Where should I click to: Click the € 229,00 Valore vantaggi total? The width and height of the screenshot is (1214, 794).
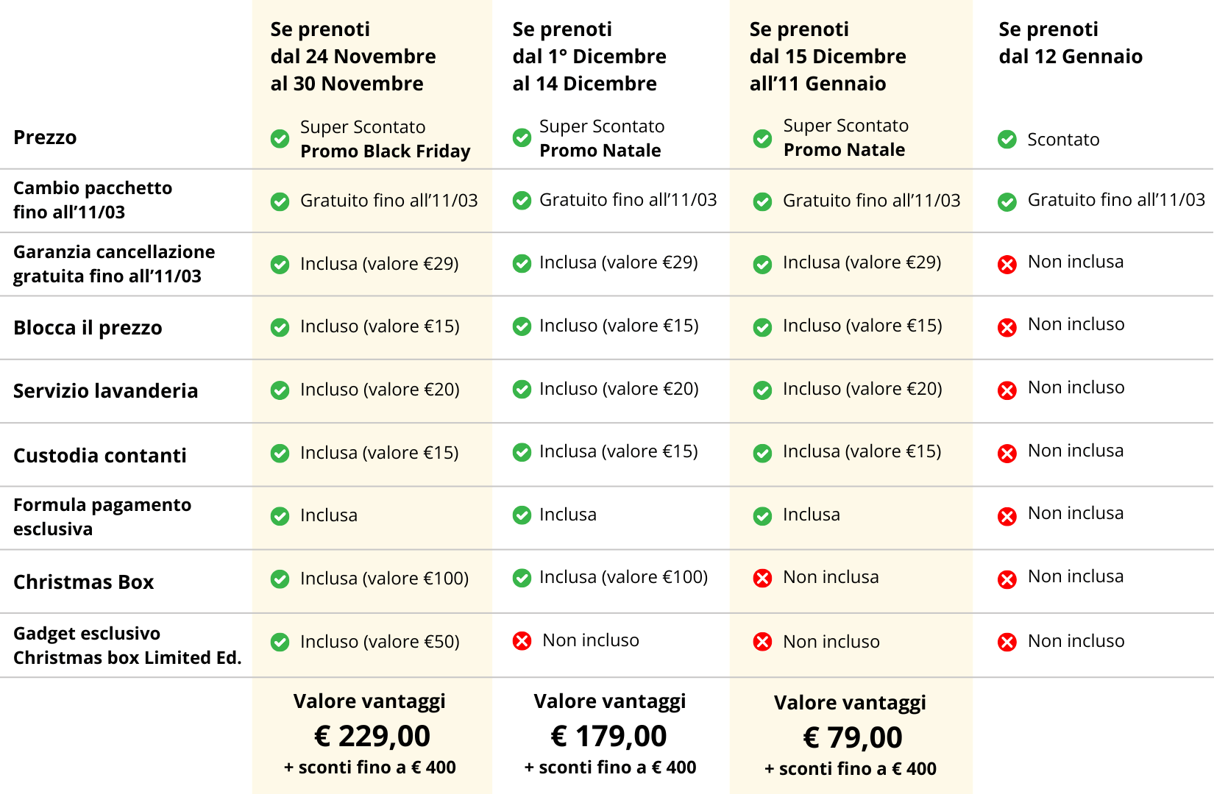tap(372, 736)
